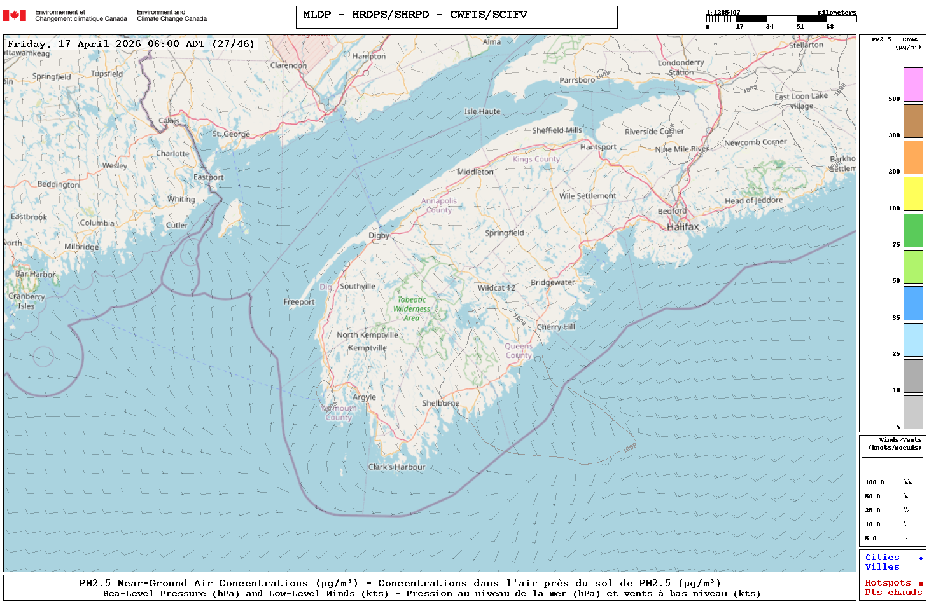929x604 pixels.
Task: Click the 10.0 knots wind barb symbol
Action: tap(912, 525)
